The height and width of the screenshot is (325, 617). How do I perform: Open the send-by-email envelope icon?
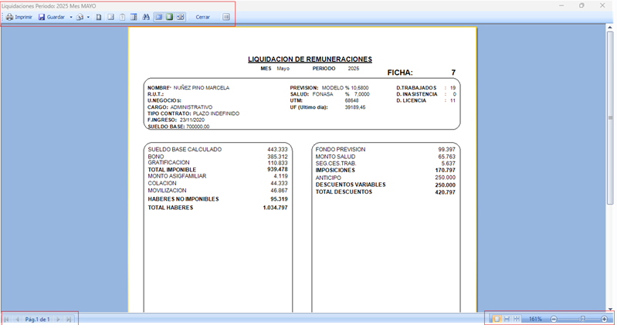80,17
